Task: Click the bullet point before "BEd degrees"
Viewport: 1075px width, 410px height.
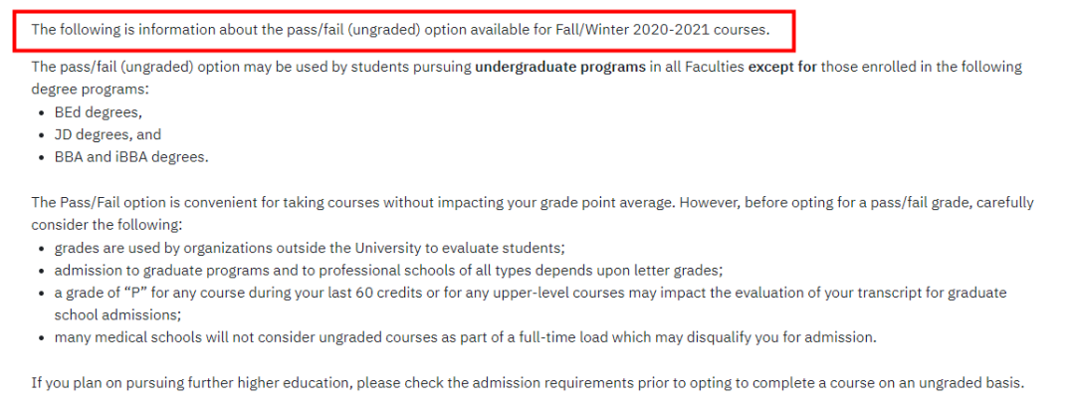Action: coord(43,113)
